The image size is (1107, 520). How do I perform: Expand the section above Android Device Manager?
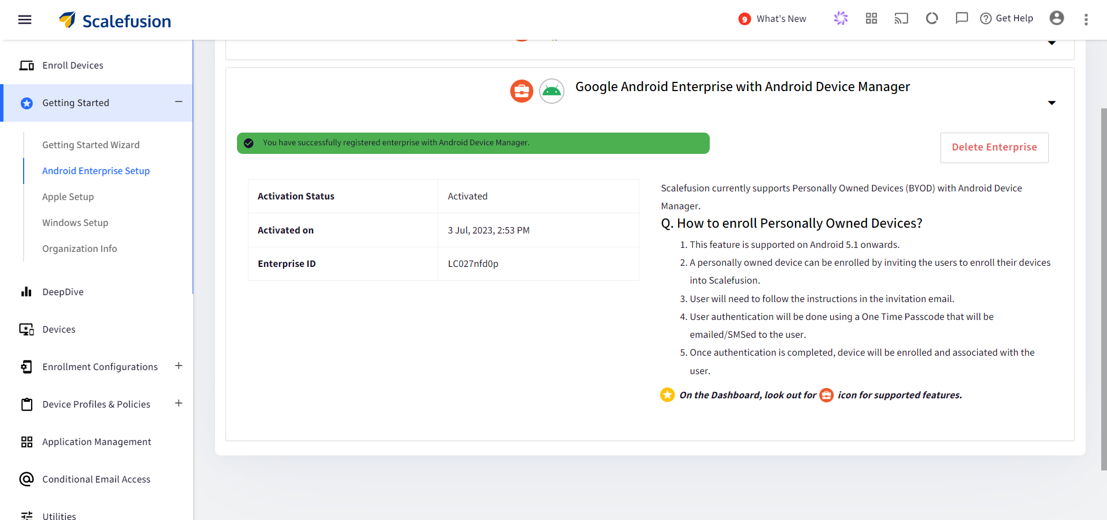click(1052, 43)
